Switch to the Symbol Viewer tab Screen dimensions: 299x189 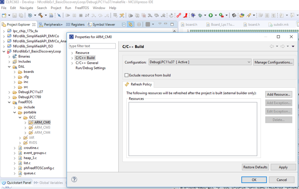click(101, 25)
